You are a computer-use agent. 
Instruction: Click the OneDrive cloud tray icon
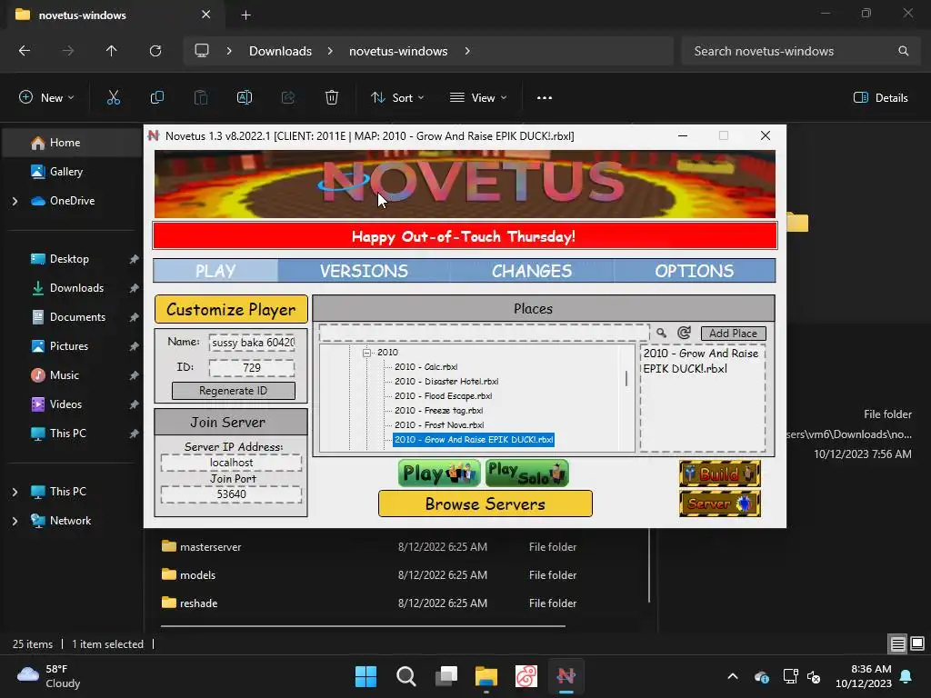pyautogui.click(x=762, y=676)
